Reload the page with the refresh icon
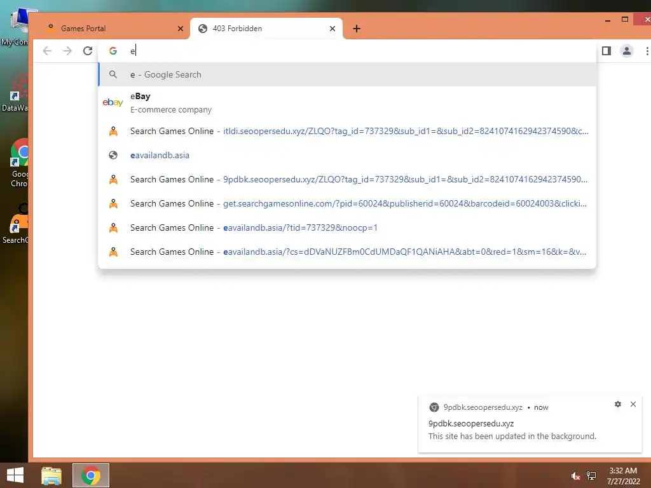The width and height of the screenshot is (651, 488). coord(88,51)
